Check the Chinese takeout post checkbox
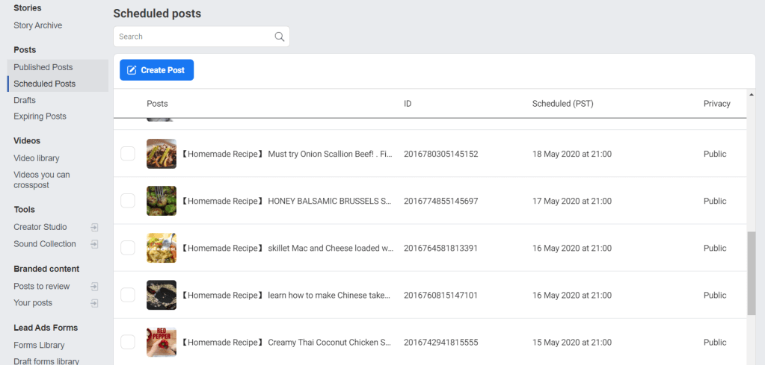This screenshot has height=365, width=765. [x=128, y=295]
